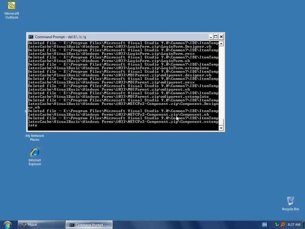Screen dimensions: 305x229
Task: Click the output line ending LoginForm.resx
Action: tap(111, 54)
